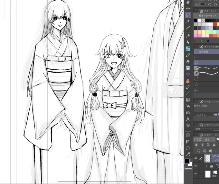Open the 通常 blending mode dropdown

click(x=209, y=139)
